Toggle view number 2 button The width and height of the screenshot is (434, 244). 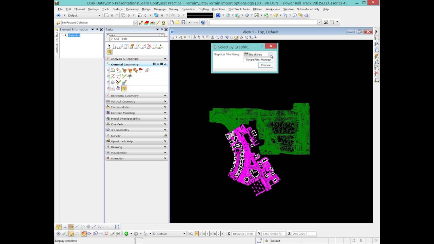point(200,233)
